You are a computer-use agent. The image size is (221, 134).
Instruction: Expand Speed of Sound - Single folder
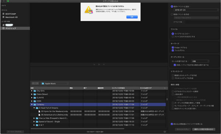click(x=34, y=121)
